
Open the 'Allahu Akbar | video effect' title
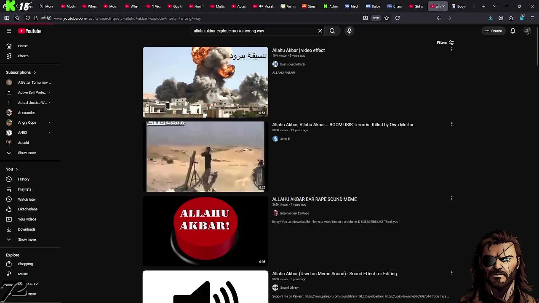click(298, 50)
